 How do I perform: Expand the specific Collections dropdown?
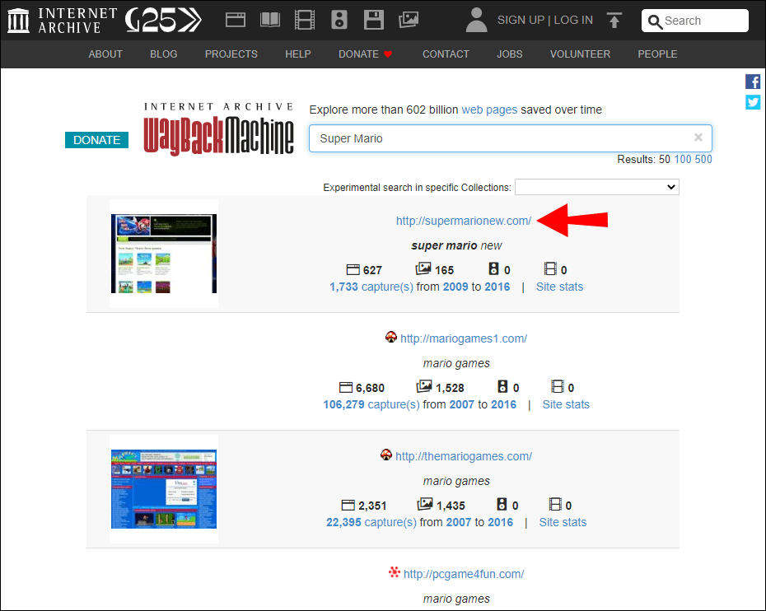point(597,187)
